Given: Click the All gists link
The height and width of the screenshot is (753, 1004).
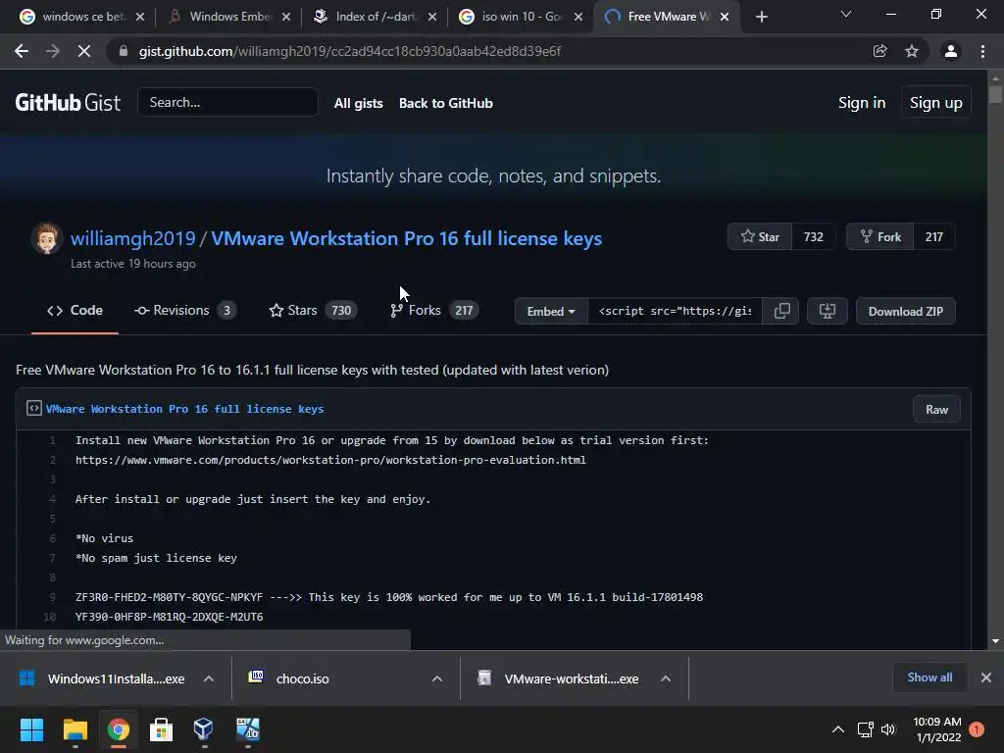Looking at the screenshot, I should click(359, 103).
